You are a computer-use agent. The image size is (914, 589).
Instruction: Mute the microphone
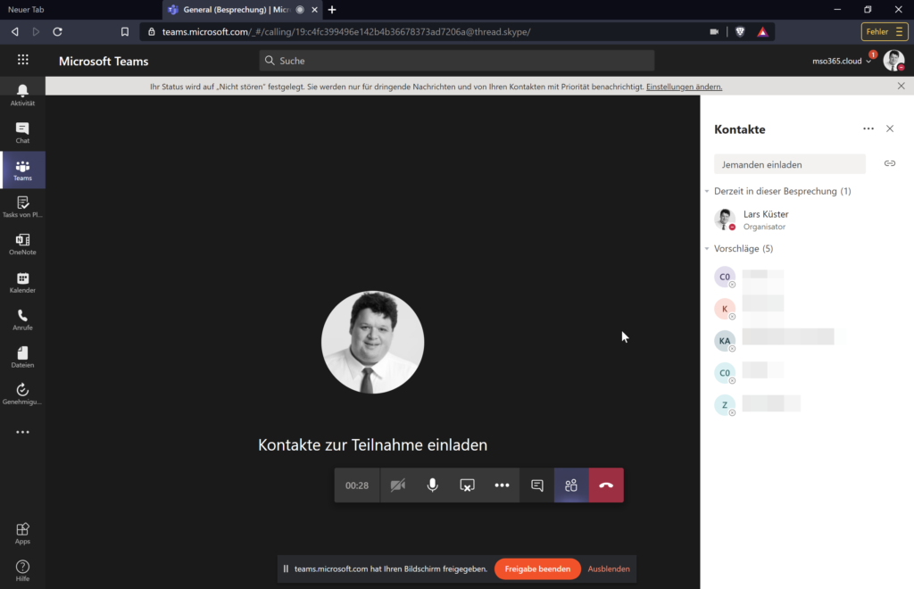433,485
